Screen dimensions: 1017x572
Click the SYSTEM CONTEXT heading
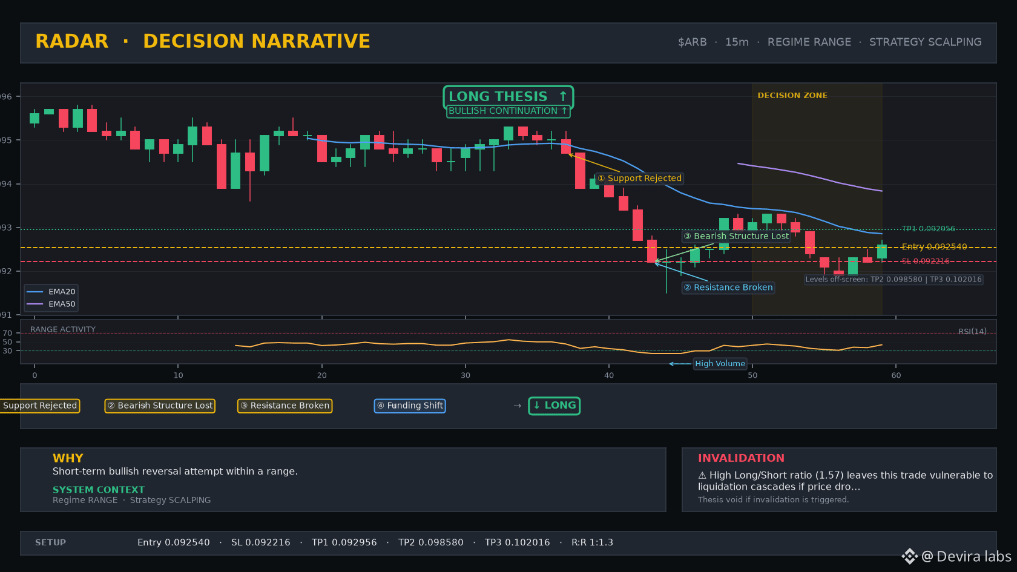click(99, 490)
